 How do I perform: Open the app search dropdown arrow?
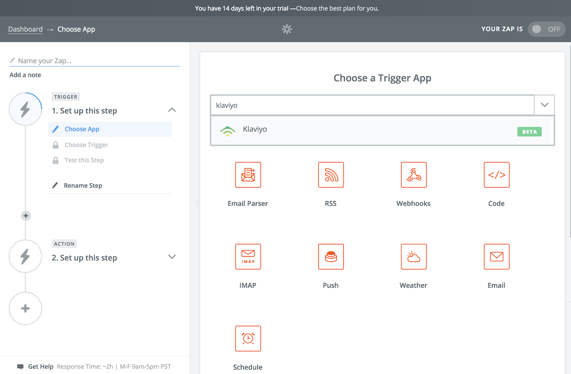pos(544,105)
